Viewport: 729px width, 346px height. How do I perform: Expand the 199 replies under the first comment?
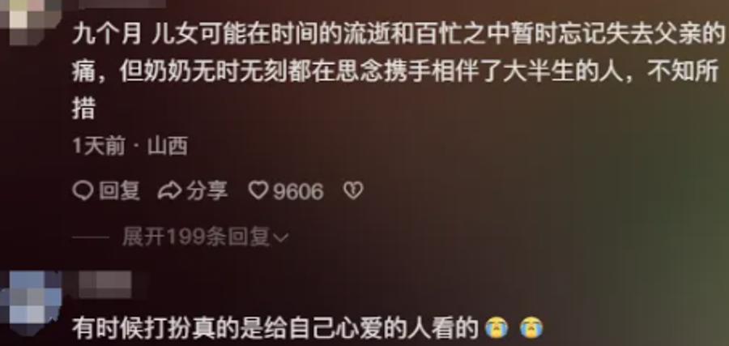click(x=205, y=237)
